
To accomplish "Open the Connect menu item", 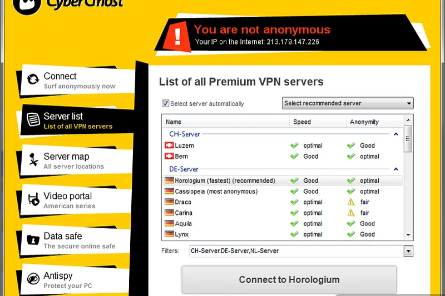I will 77,81.
